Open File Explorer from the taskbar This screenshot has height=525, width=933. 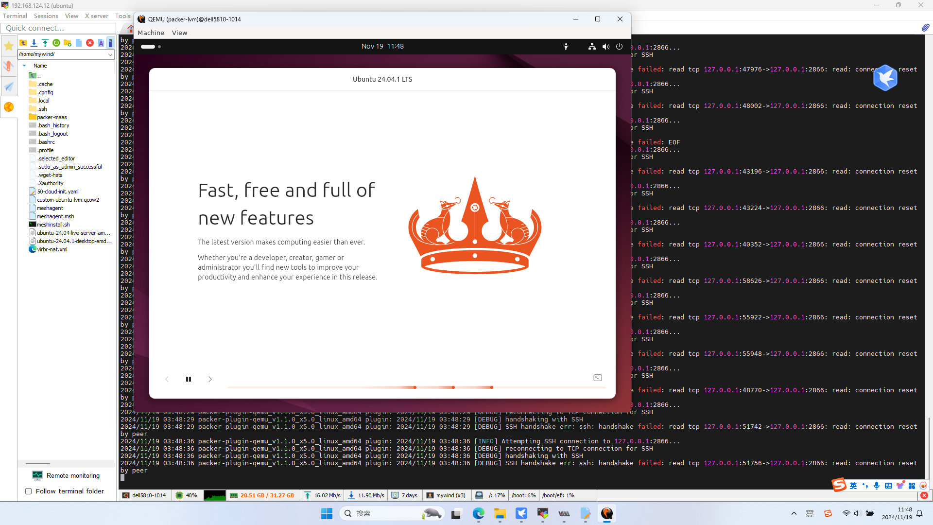[x=500, y=513]
